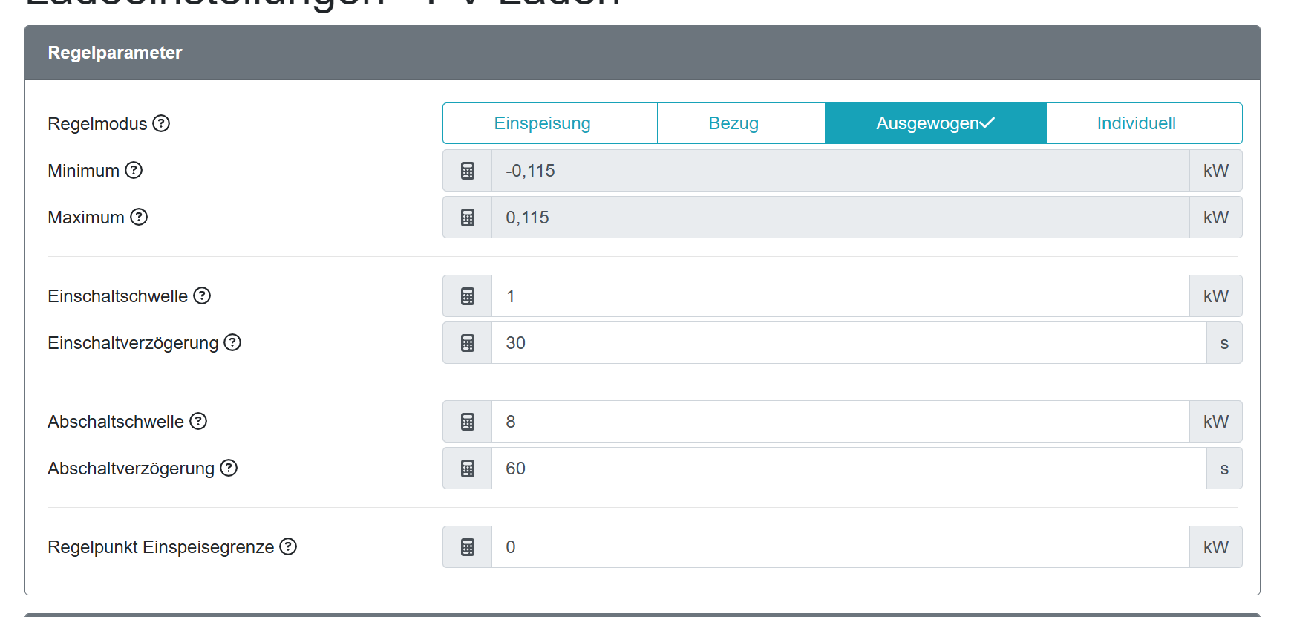Click calculator icon in Minimum row
Screen dimensions: 1294x617
(x=468, y=171)
